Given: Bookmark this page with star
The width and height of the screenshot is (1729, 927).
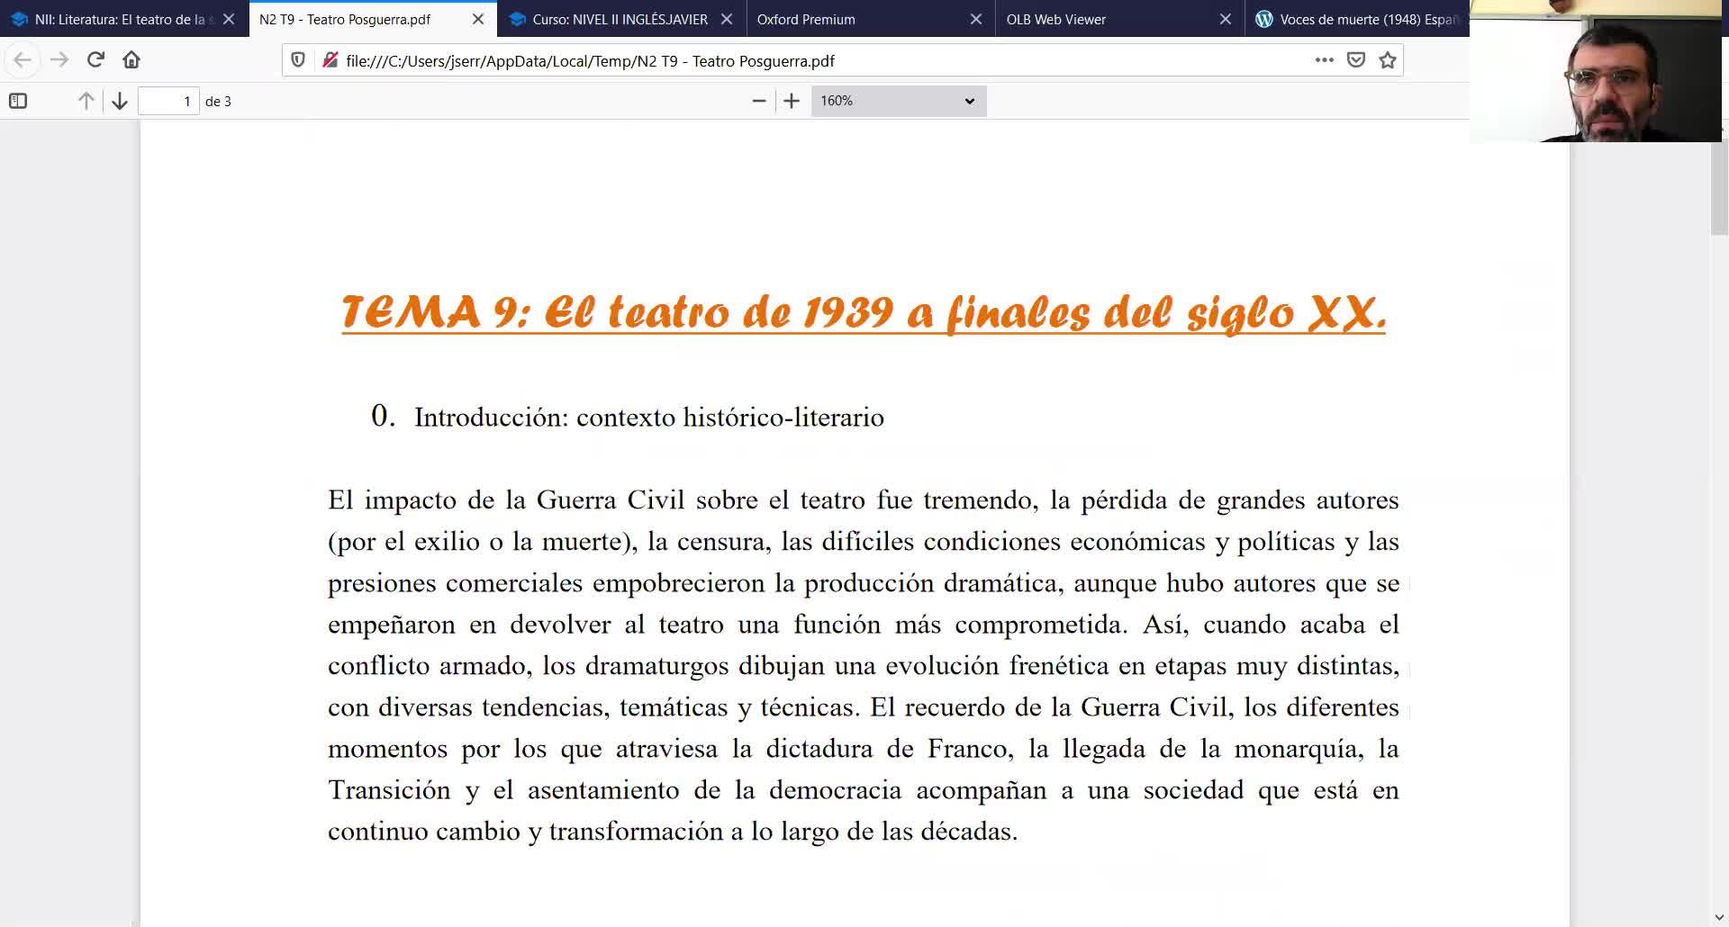Looking at the screenshot, I should 1388,60.
